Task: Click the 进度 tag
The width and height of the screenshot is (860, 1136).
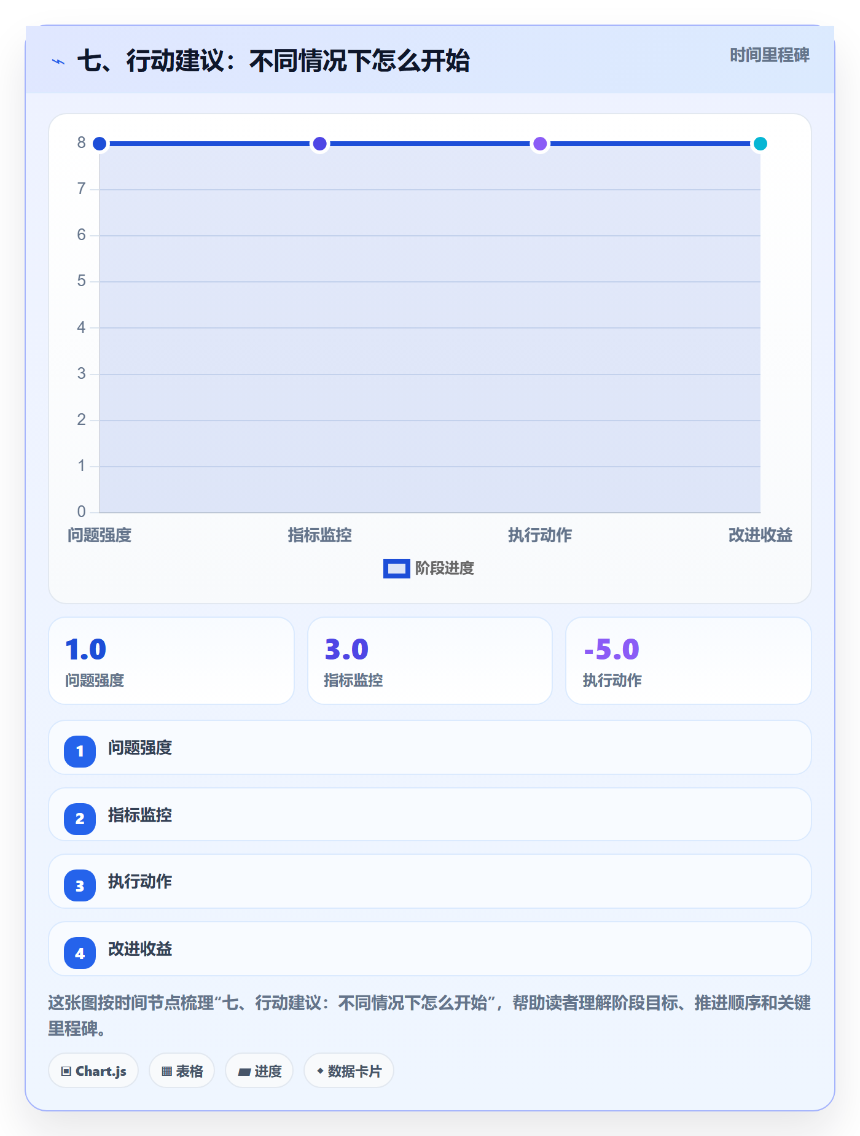Action: (259, 1071)
